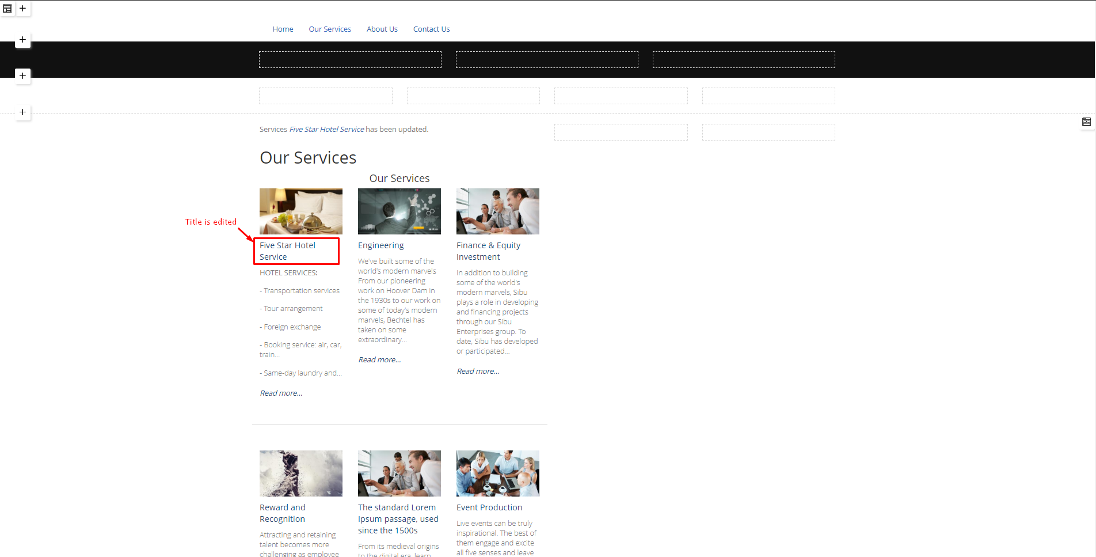Viewport: 1096px width, 557px height.
Task: Open Five Star Hotel Service title
Action: point(288,251)
